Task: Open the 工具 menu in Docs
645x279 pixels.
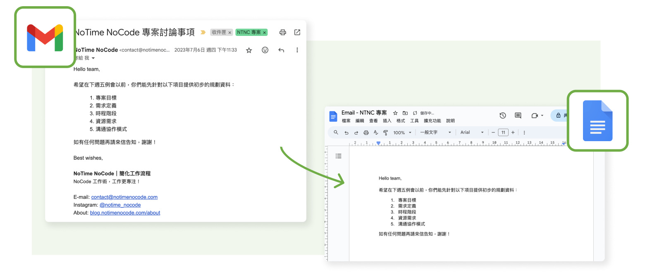Action: pos(414,121)
